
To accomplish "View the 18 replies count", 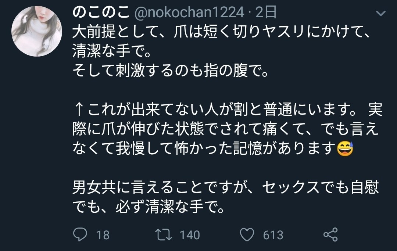I will click(x=103, y=235).
